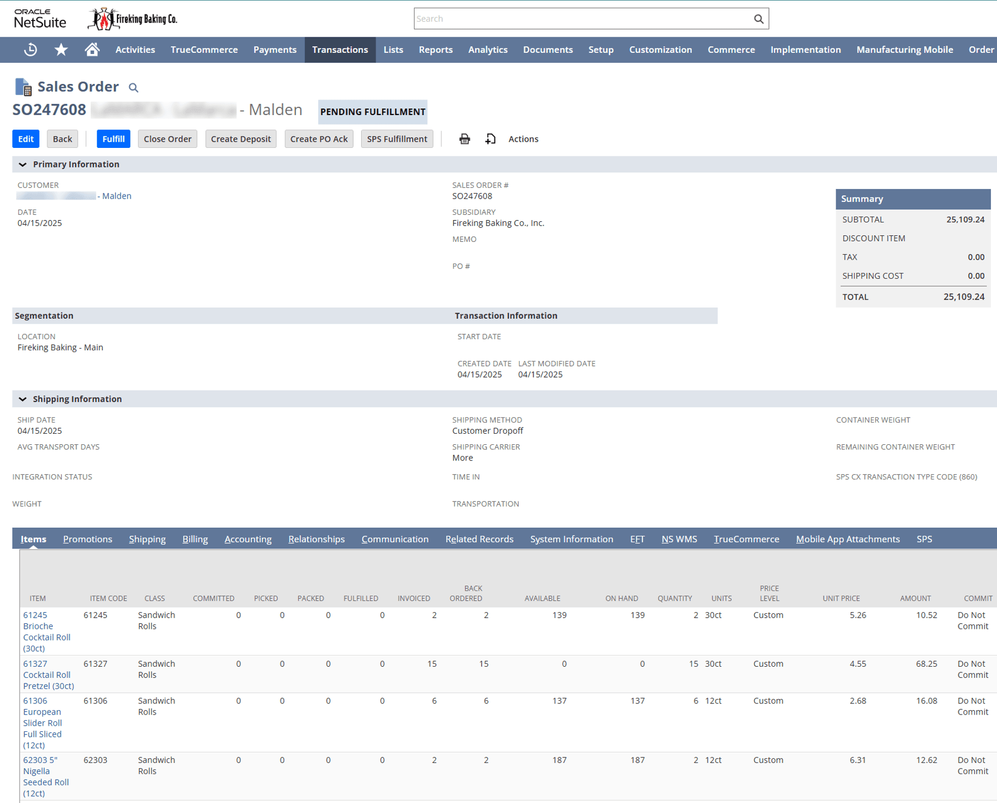This screenshot has width=997, height=803.
Task: Open the Analytics menu
Action: point(488,49)
